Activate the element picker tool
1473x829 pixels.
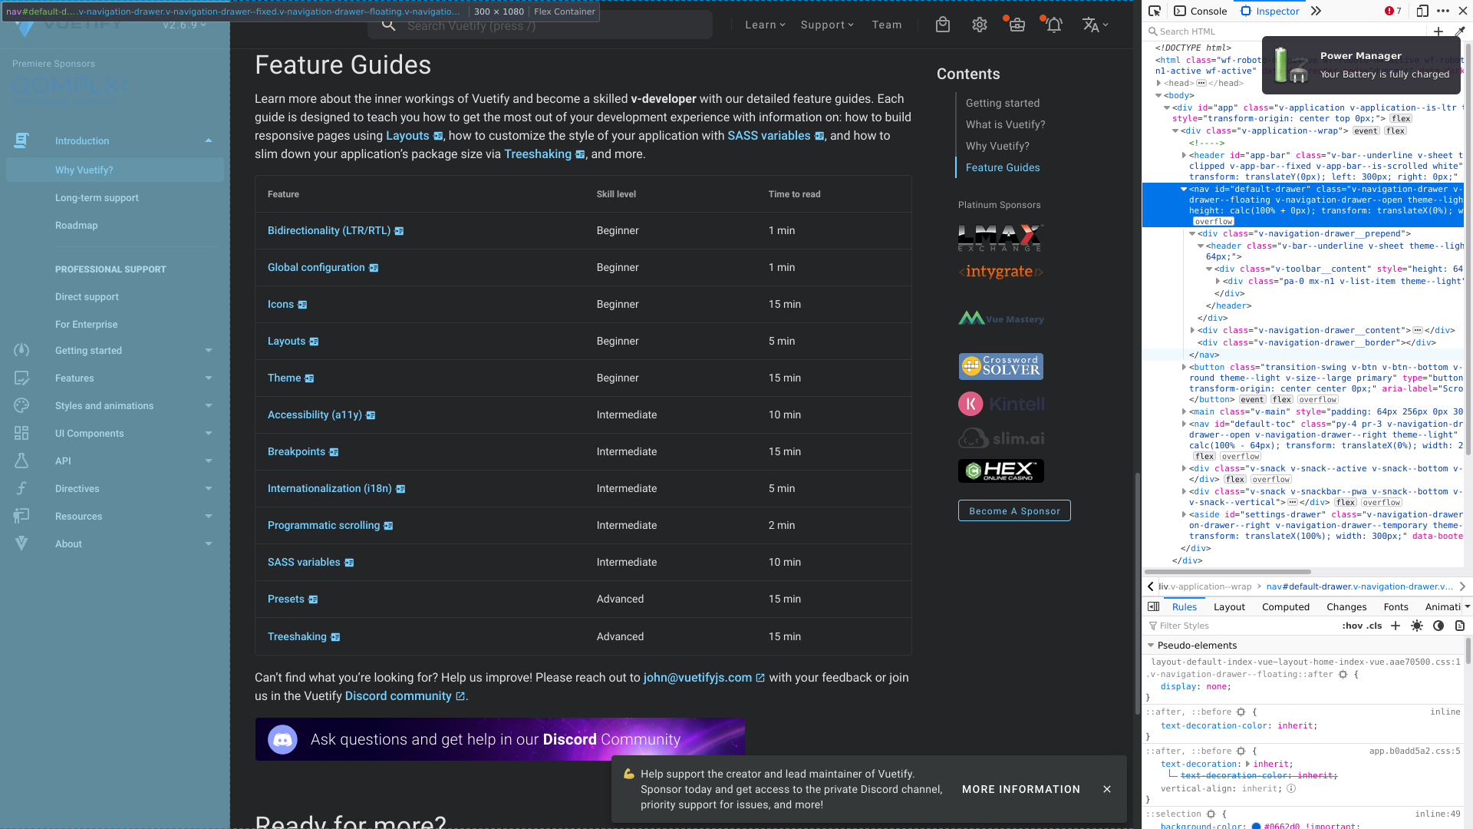coord(1155,11)
